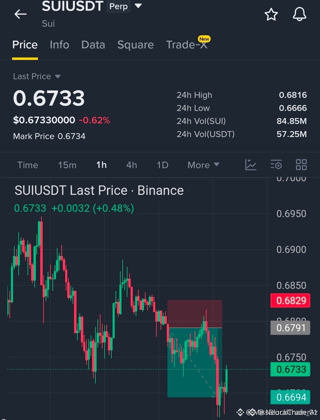Click the 24h High value 0.6816
The height and width of the screenshot is (420, 320).
293,95
